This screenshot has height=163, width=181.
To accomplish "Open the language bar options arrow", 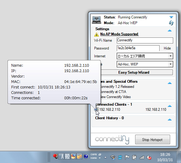I will pos(100,158).
